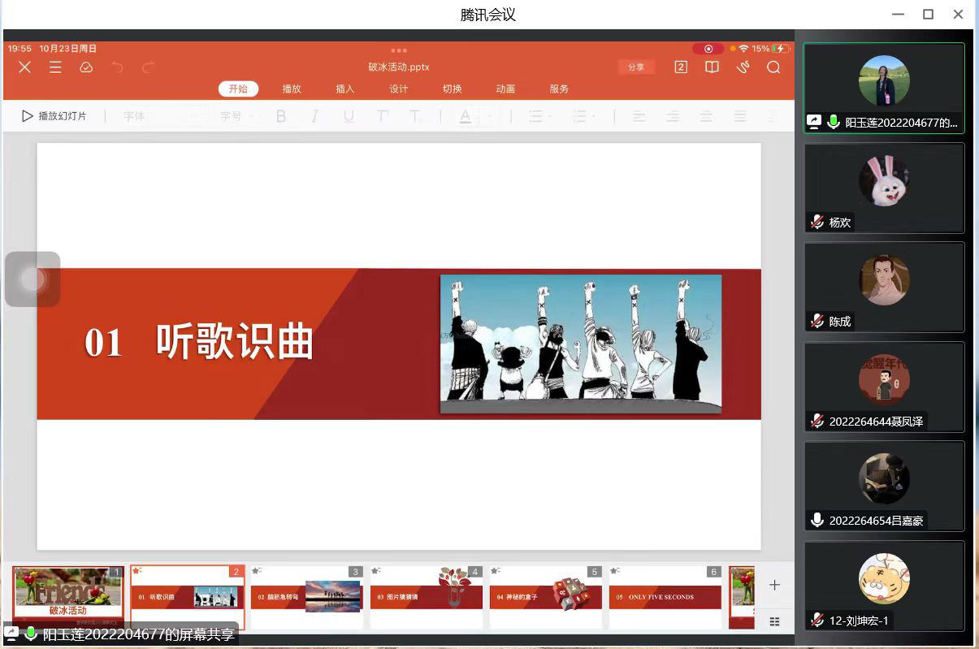Switch to the 服务 tab

559,89
